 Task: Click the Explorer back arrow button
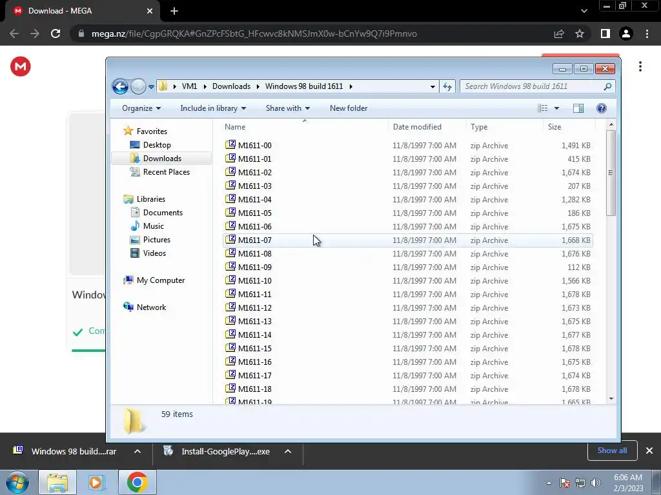120,87
